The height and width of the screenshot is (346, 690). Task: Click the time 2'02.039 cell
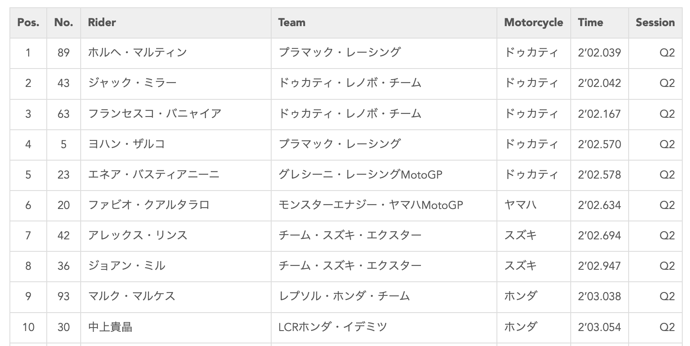click(x=599, y=53)
